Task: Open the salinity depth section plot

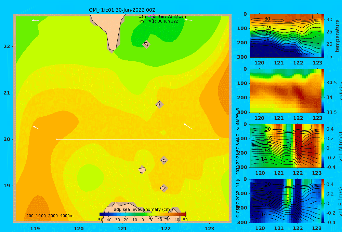Action: (285, 91)
